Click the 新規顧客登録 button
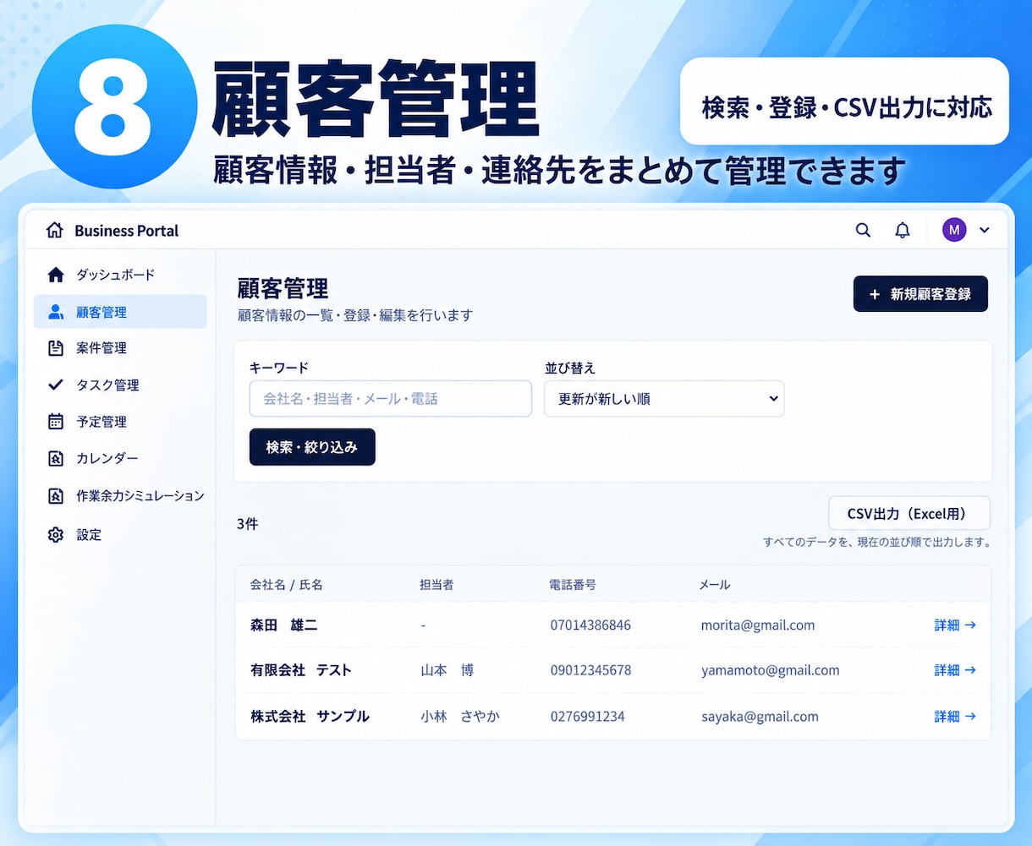Viewport: 1032px width, 846px height. tap(920, 294)
